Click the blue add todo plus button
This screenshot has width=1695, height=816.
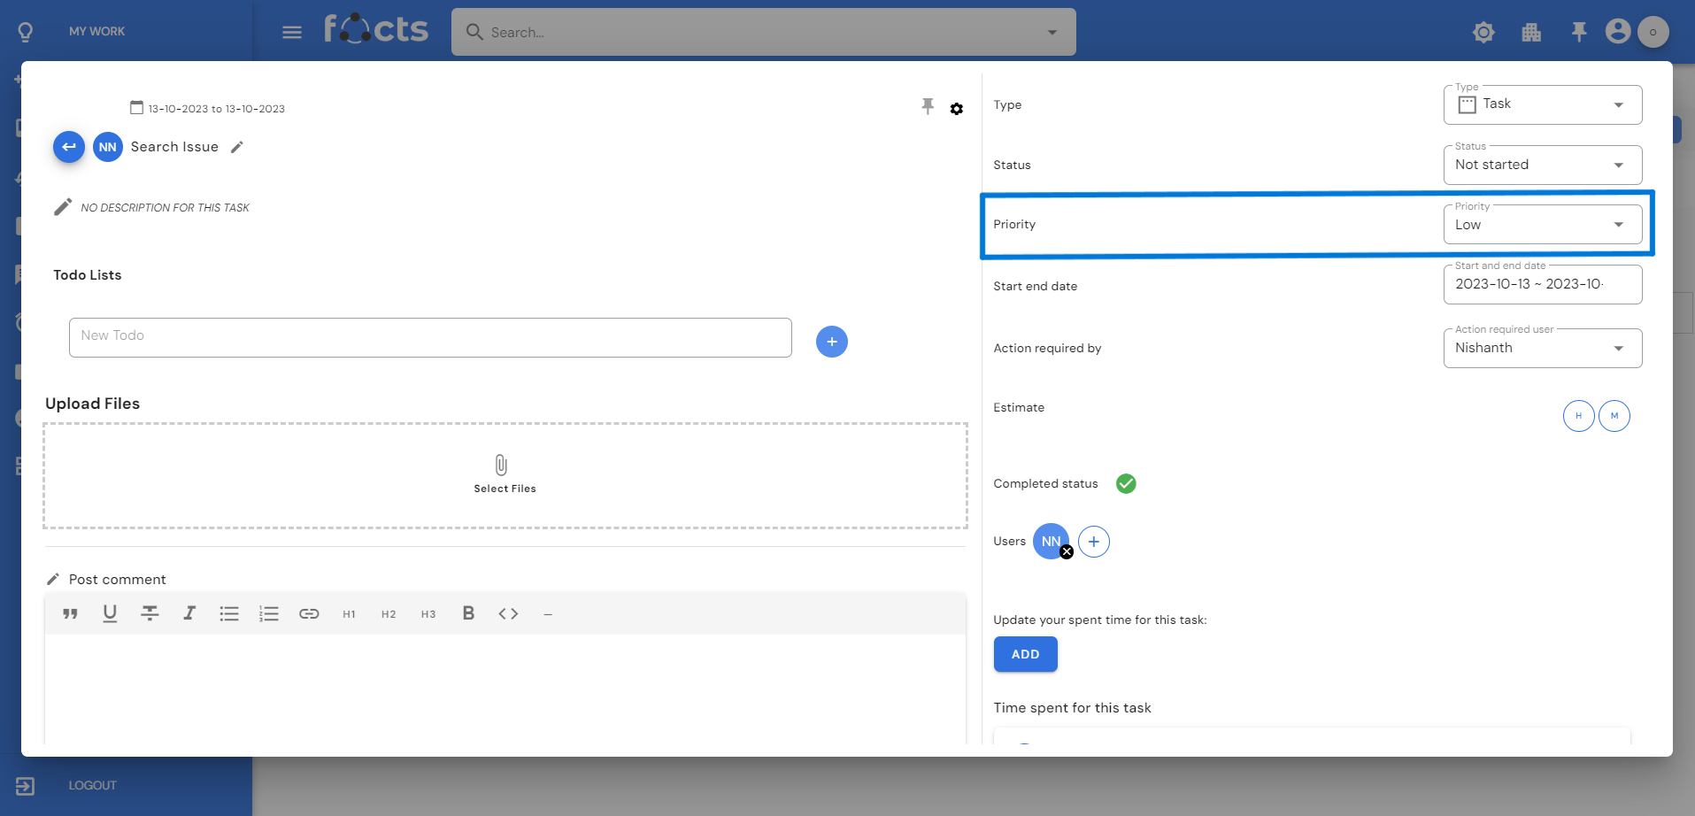pyautogui.click(x=831, y=342)
